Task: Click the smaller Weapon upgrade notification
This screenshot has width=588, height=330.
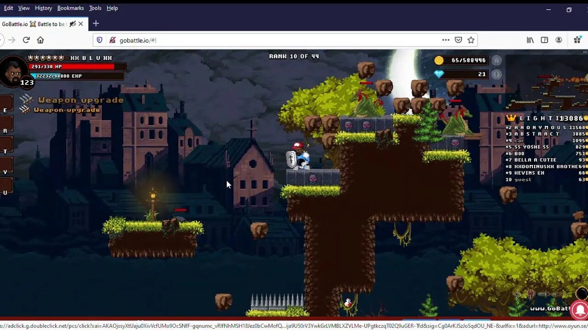Action: point(60,110)
